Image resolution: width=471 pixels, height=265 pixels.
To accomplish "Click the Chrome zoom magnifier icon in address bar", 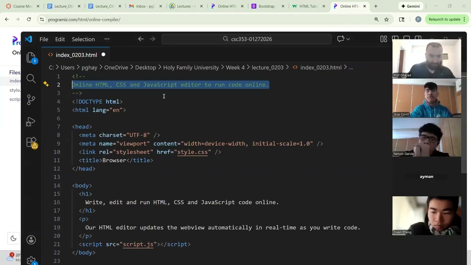I will tap(376, 20).
